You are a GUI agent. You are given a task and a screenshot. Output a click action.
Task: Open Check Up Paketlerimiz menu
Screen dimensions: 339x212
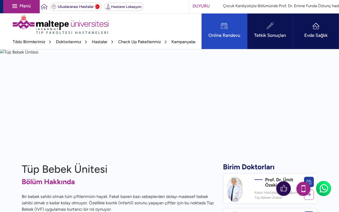pos(140,42)
